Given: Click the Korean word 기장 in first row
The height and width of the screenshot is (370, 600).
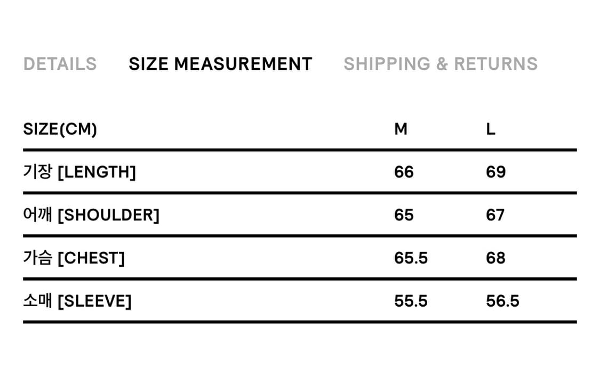Looking at the screenshot, I should [37, 172].
